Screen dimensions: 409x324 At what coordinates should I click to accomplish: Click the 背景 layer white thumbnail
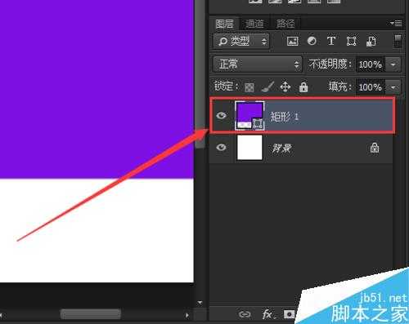click(249, 148)
